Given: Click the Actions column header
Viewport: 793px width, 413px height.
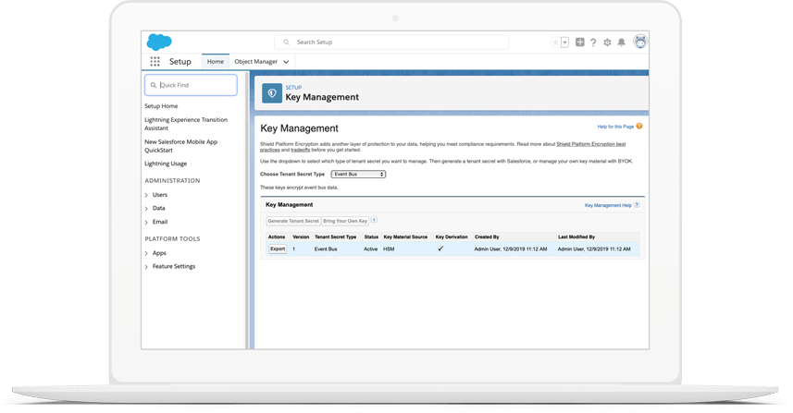Looking at the screenshot, I should coord(277,237).
